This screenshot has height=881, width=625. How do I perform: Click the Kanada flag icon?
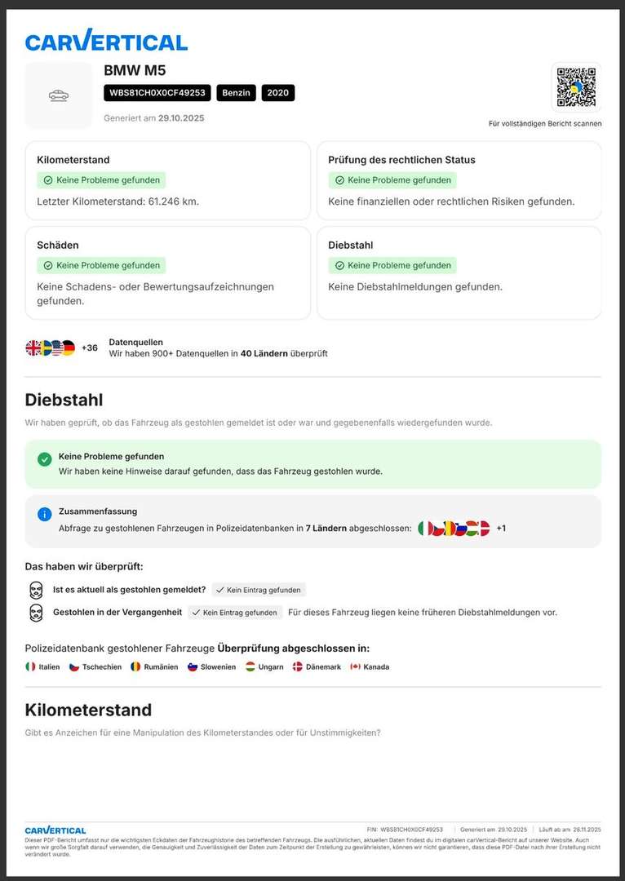(x=355, y=666)
